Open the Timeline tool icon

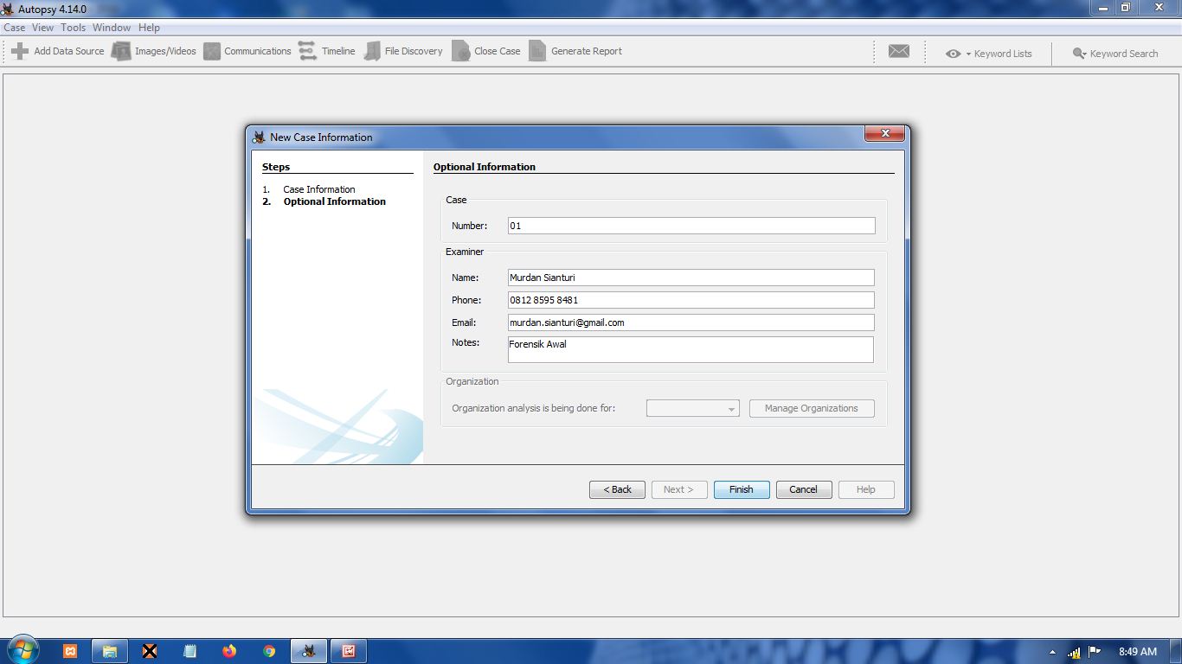pyautogui.click(x=307, y=51)
